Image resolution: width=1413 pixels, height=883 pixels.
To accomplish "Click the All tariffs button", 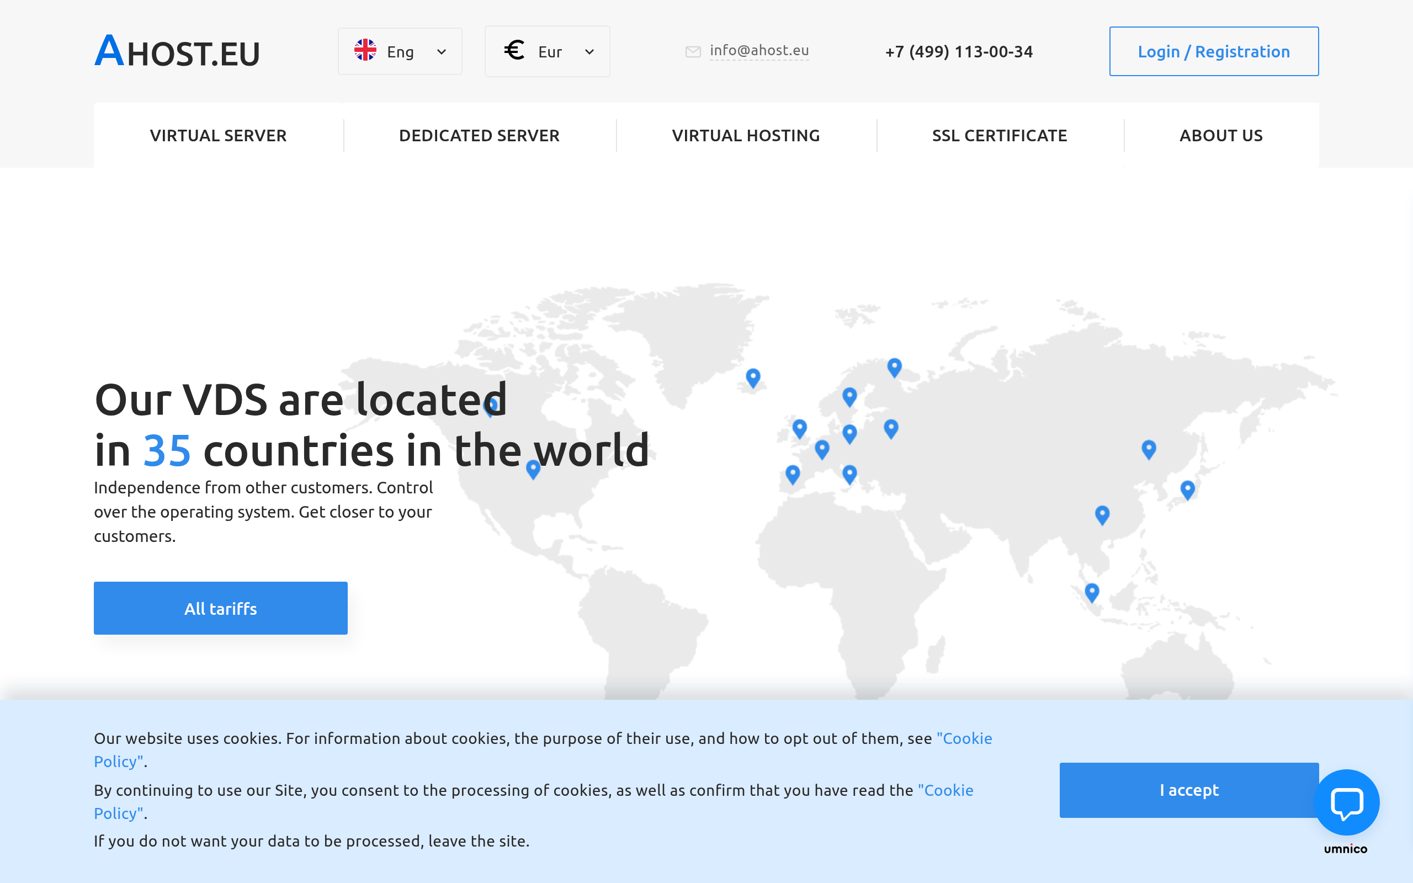I will tap(221, 608).
